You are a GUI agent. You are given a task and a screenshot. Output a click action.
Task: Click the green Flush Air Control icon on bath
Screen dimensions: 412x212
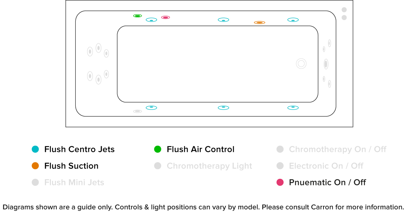[x=138, y=16]
